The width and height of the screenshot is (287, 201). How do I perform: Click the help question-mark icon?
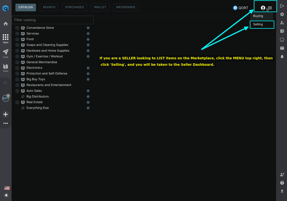pos(282,183)
